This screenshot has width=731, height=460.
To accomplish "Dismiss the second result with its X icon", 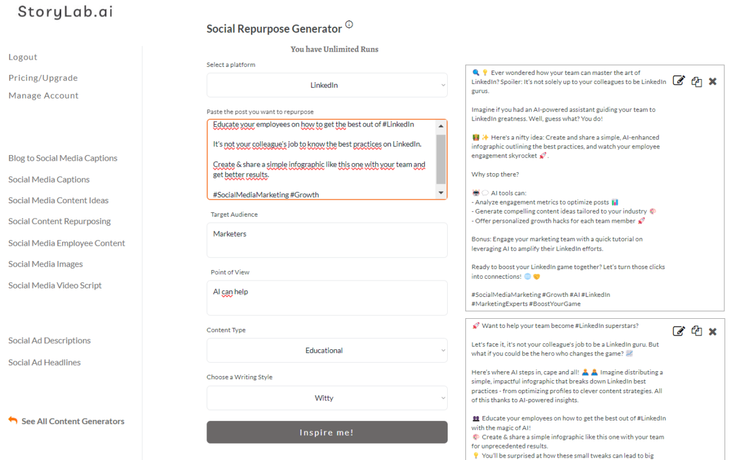I will [x=713, y=331].
